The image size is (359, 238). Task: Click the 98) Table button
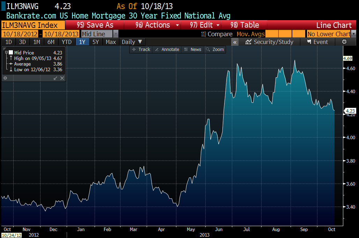point(245,25)
